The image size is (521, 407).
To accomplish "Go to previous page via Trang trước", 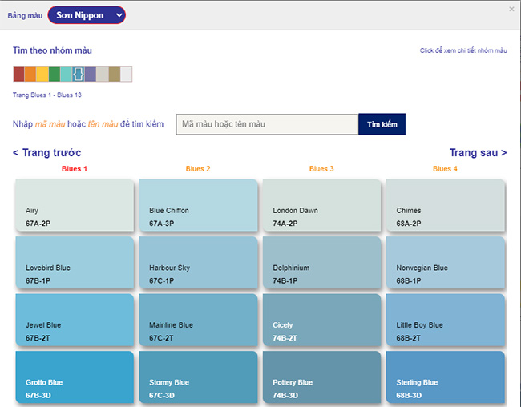I will pyautogui.click(x=46, y=152).
